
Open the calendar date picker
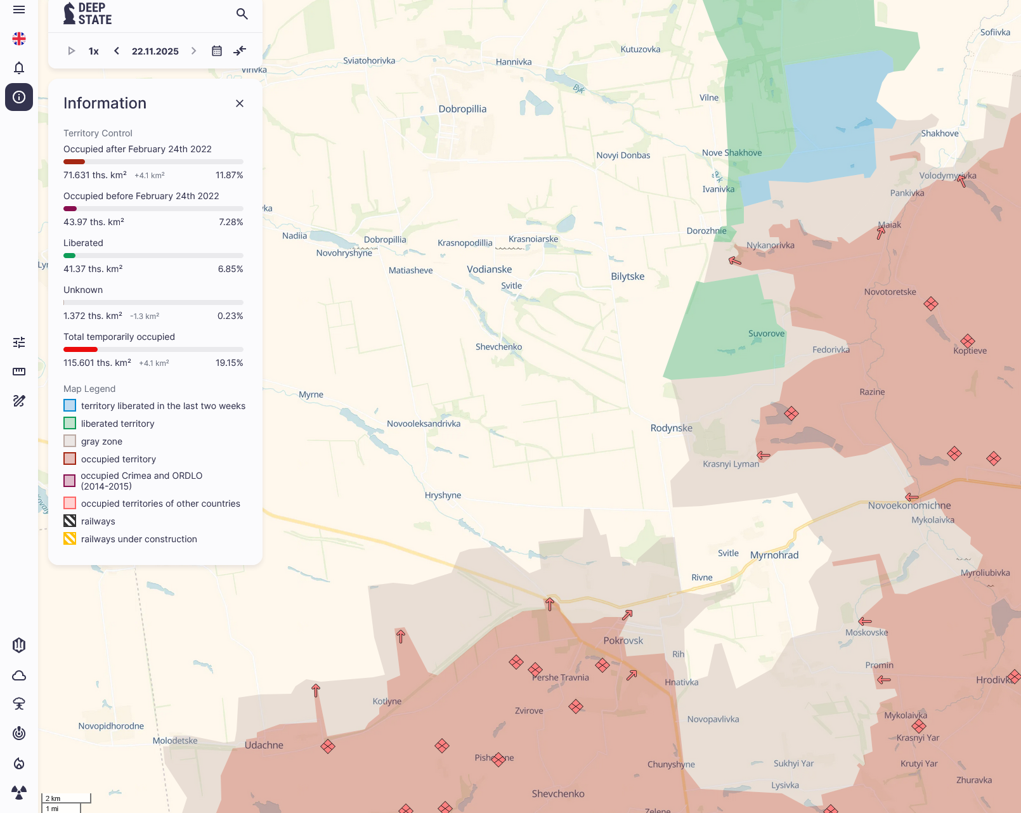coord(217,51)
